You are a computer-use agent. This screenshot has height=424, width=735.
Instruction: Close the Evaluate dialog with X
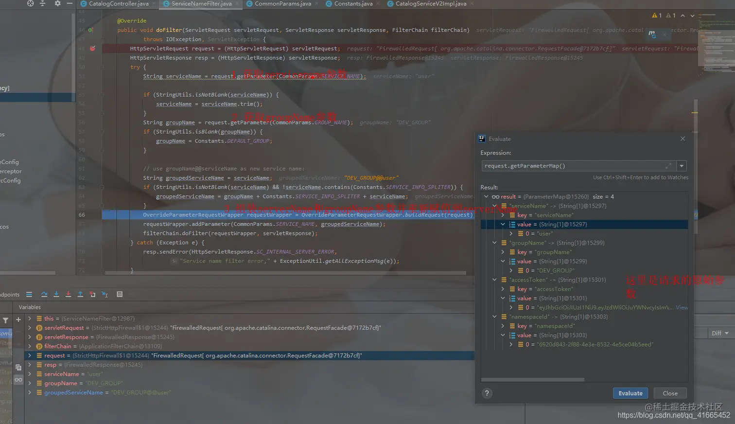(x=682, y=139)
